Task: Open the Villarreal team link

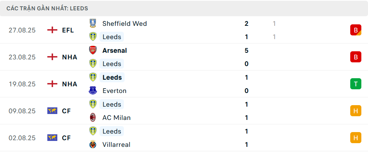Action: point(116,145)
